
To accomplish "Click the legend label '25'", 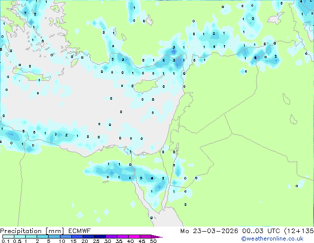I will pyautogui.click(x=96, y=241).
